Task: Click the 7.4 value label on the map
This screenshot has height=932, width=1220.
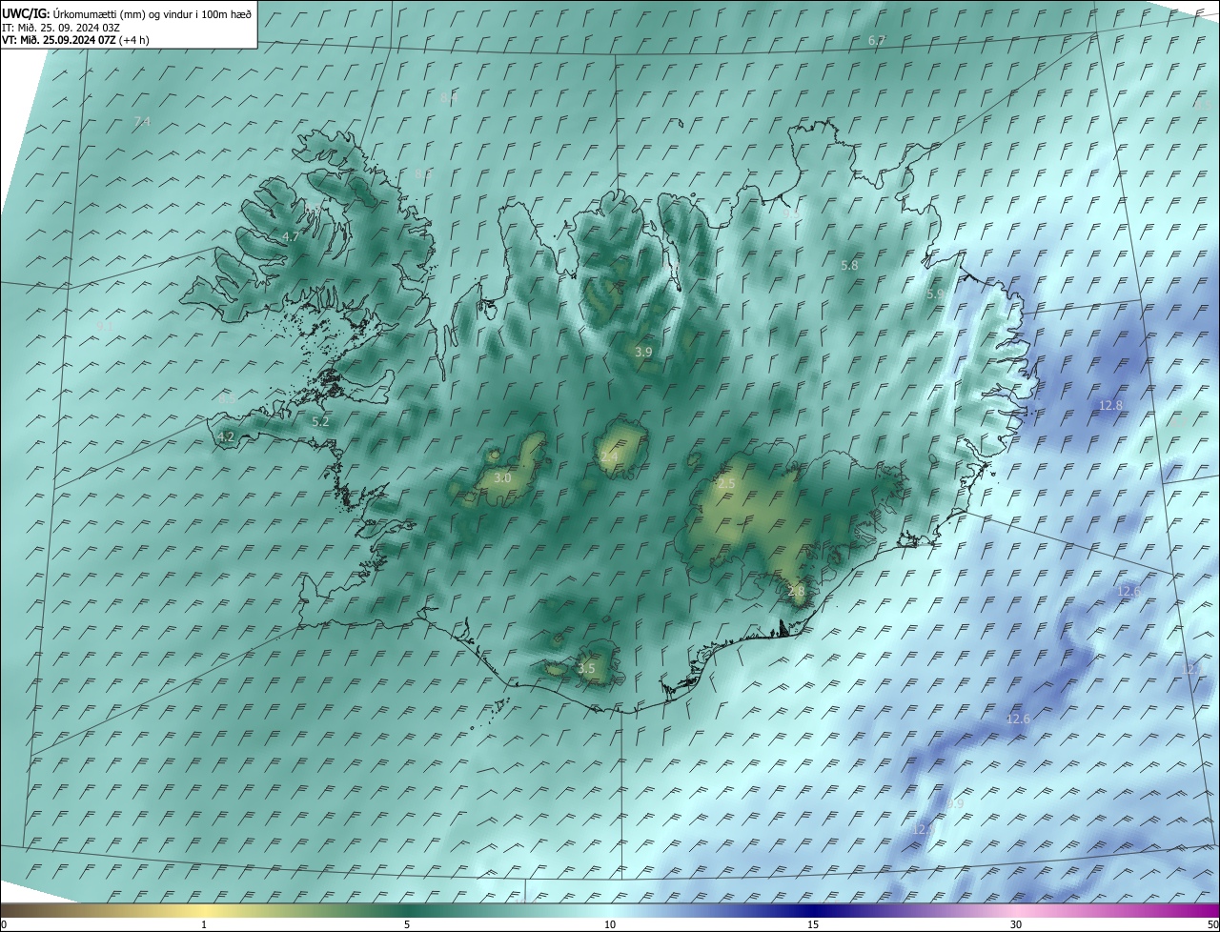Action: pos(142,121)
